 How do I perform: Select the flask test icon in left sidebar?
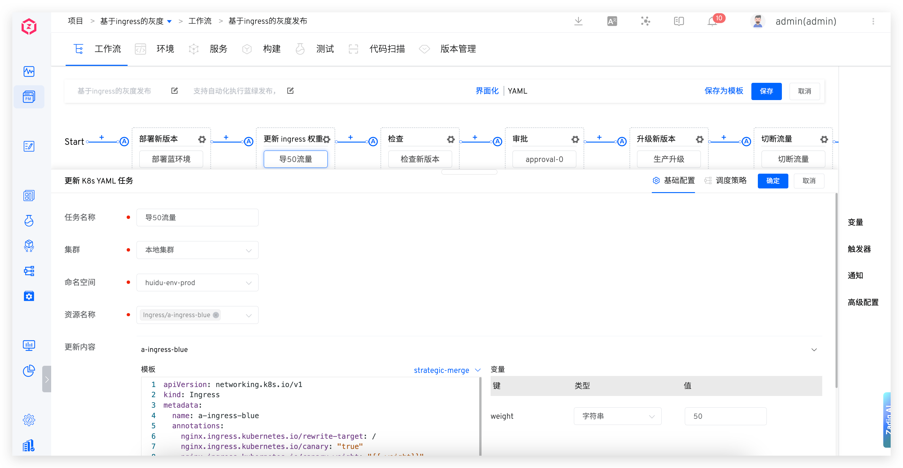click(29, 221)
